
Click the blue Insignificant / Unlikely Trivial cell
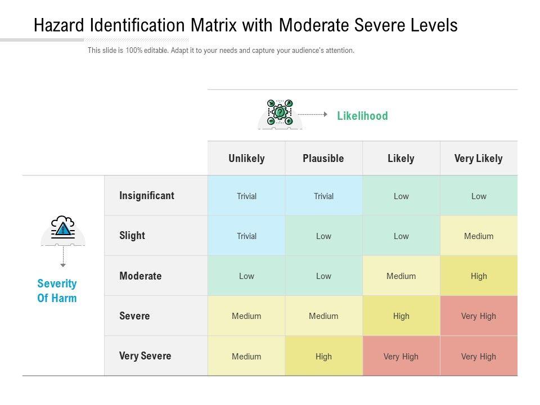click(x=246, y=196)
